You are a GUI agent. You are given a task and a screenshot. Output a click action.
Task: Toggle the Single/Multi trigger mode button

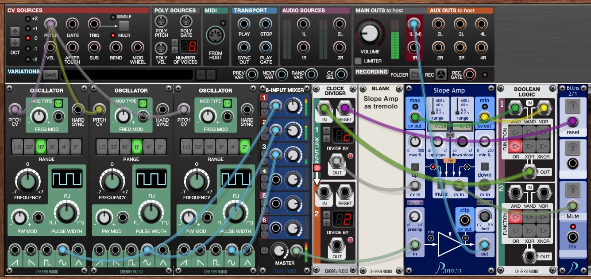point(124,25)
